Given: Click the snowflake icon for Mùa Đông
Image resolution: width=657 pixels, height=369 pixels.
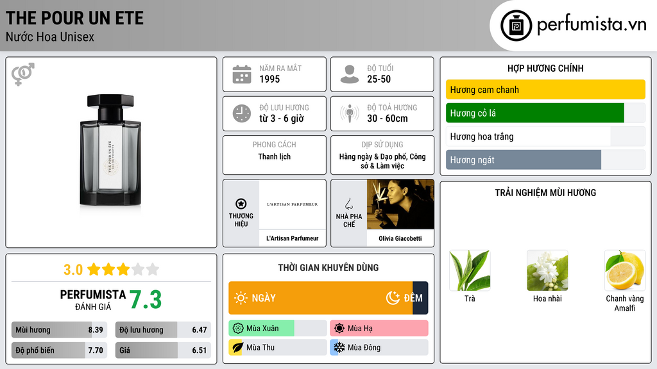Looking at the screenshot, I should (x=339, y=347).
